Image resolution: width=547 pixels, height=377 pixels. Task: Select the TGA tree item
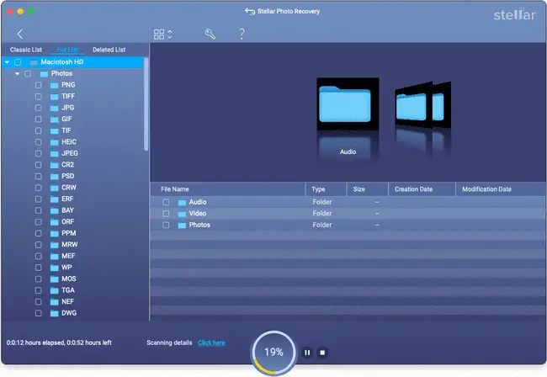point(68,290)
